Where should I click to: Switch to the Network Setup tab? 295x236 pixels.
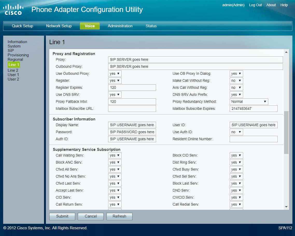59,26
